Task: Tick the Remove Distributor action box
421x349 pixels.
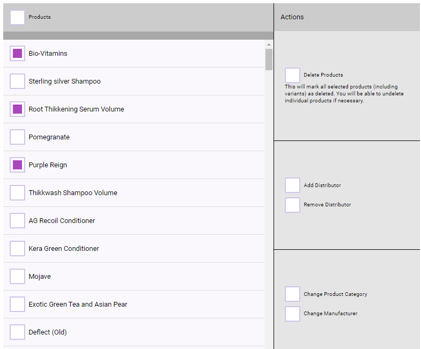Action: pyautogui.click(x=292, y=205)
